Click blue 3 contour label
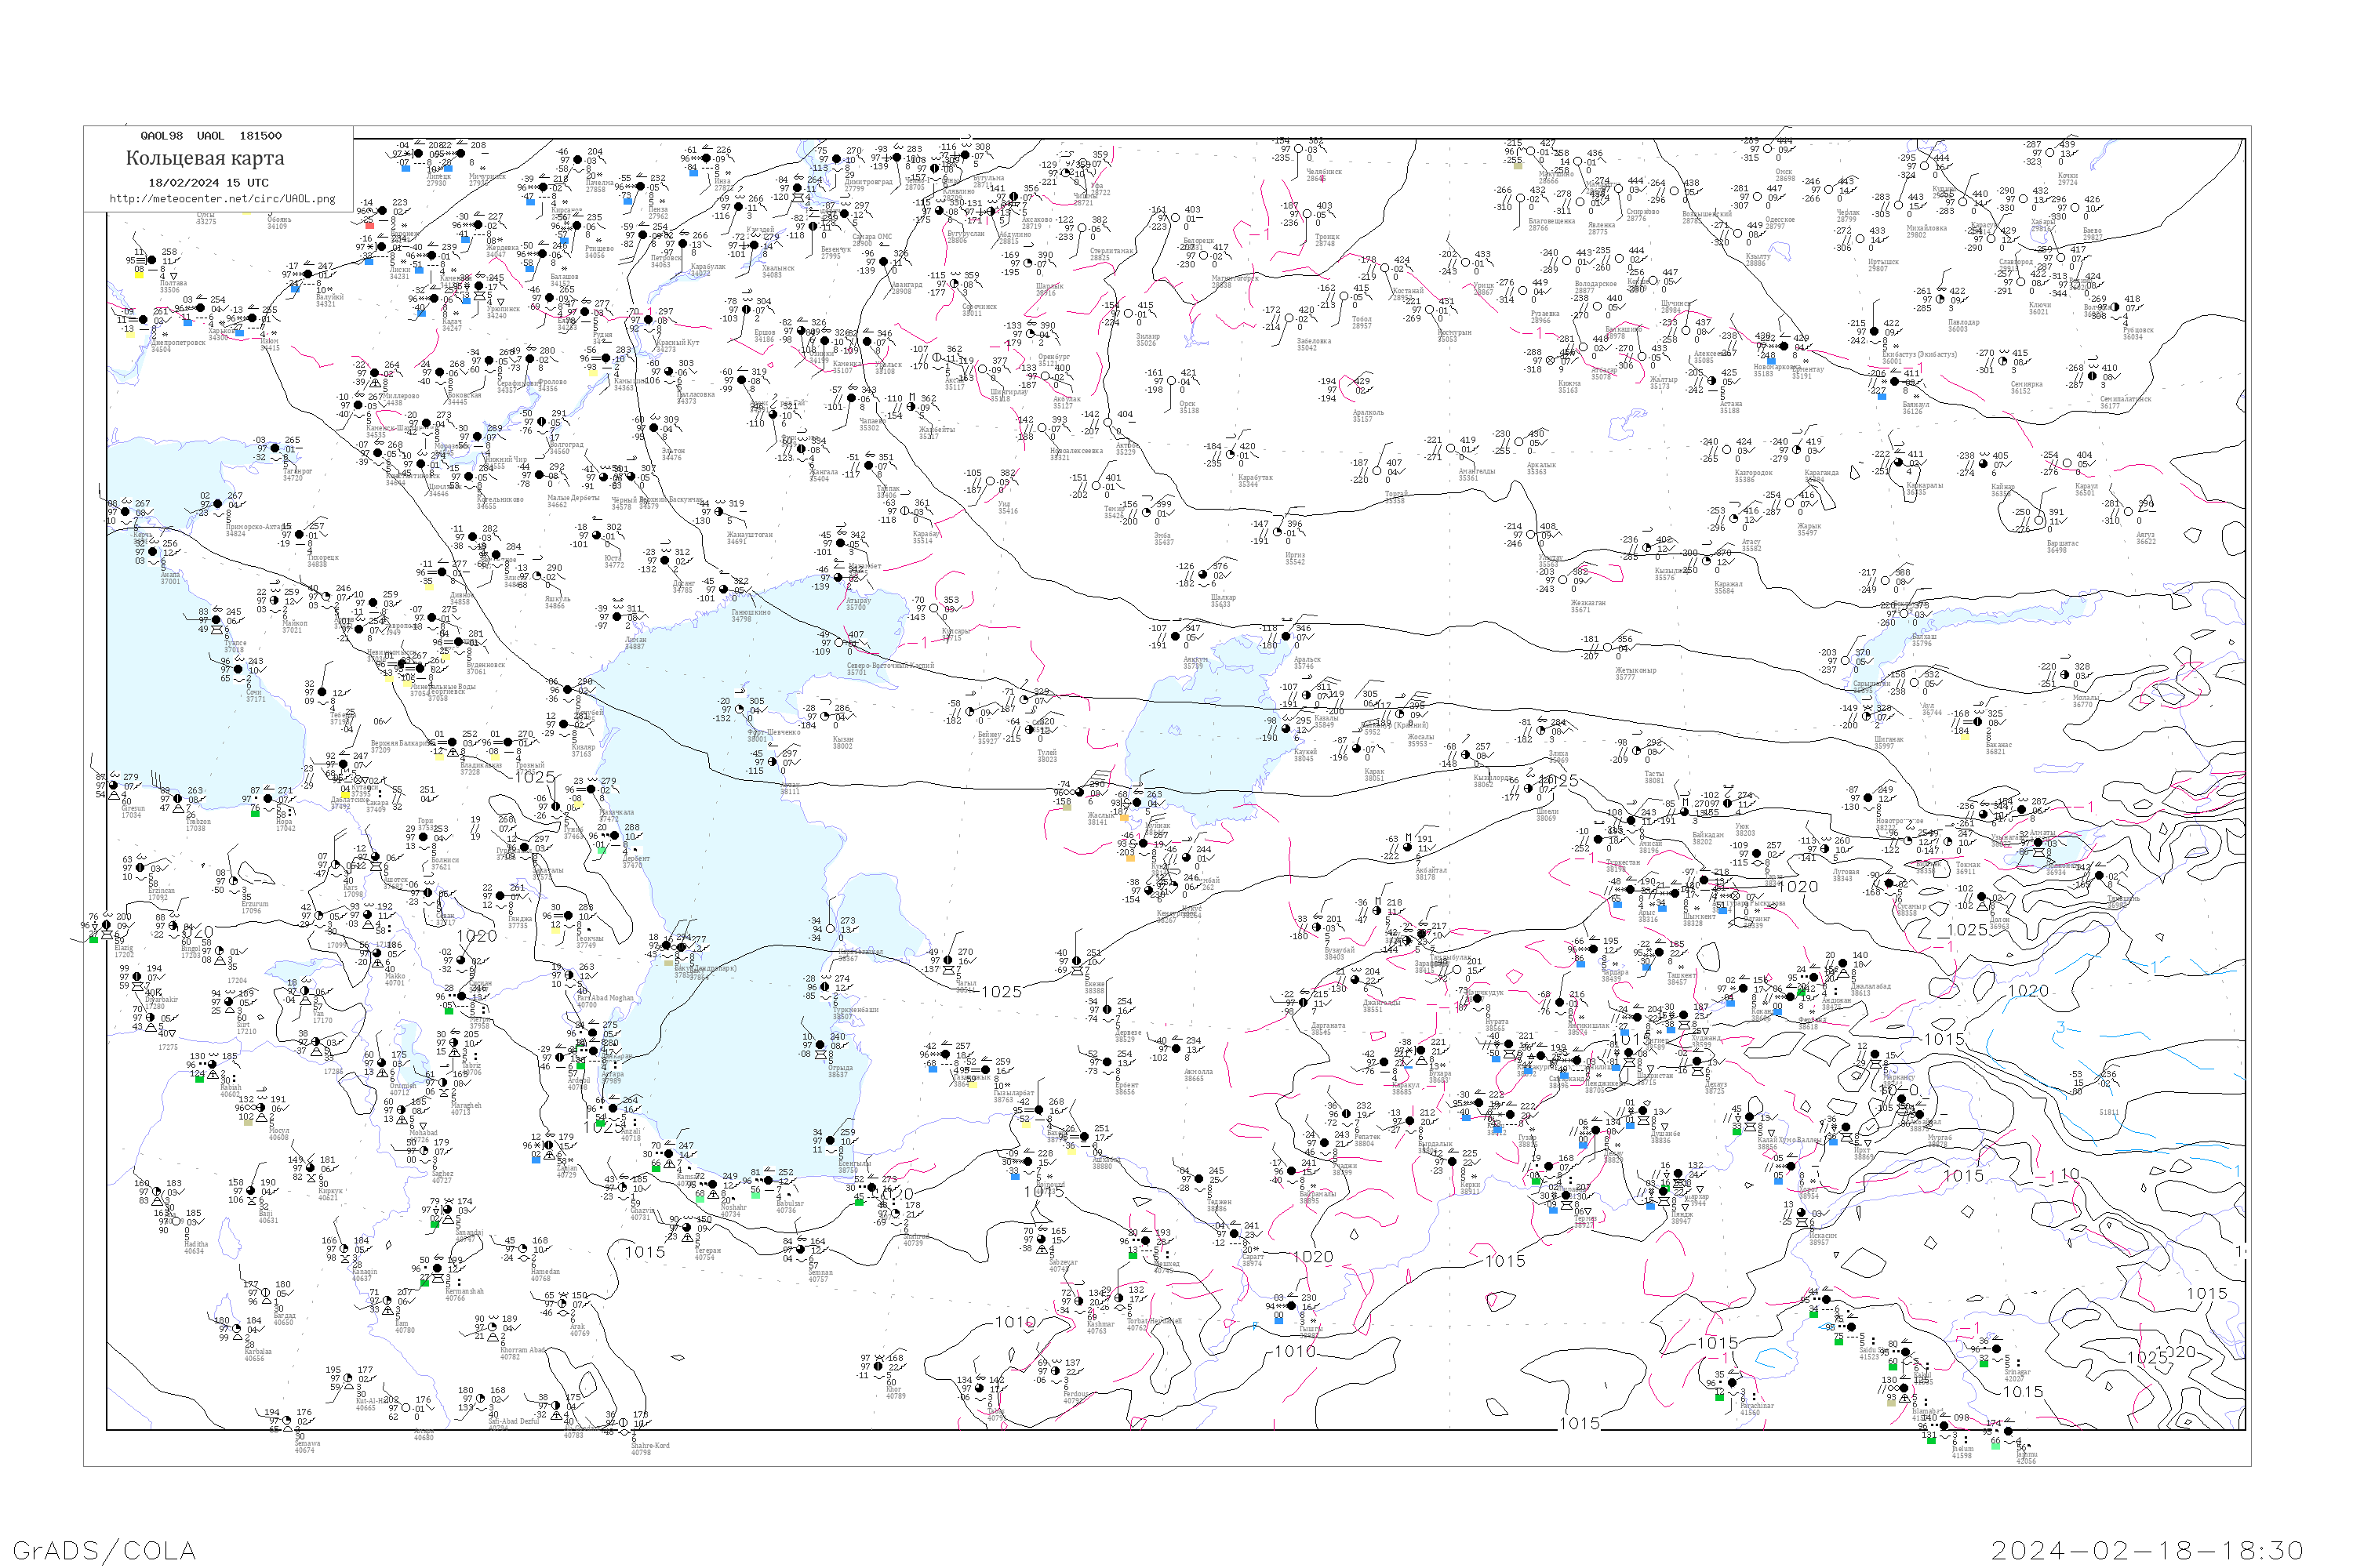The image size is (2353, 1568). tap(2060, 1027)
